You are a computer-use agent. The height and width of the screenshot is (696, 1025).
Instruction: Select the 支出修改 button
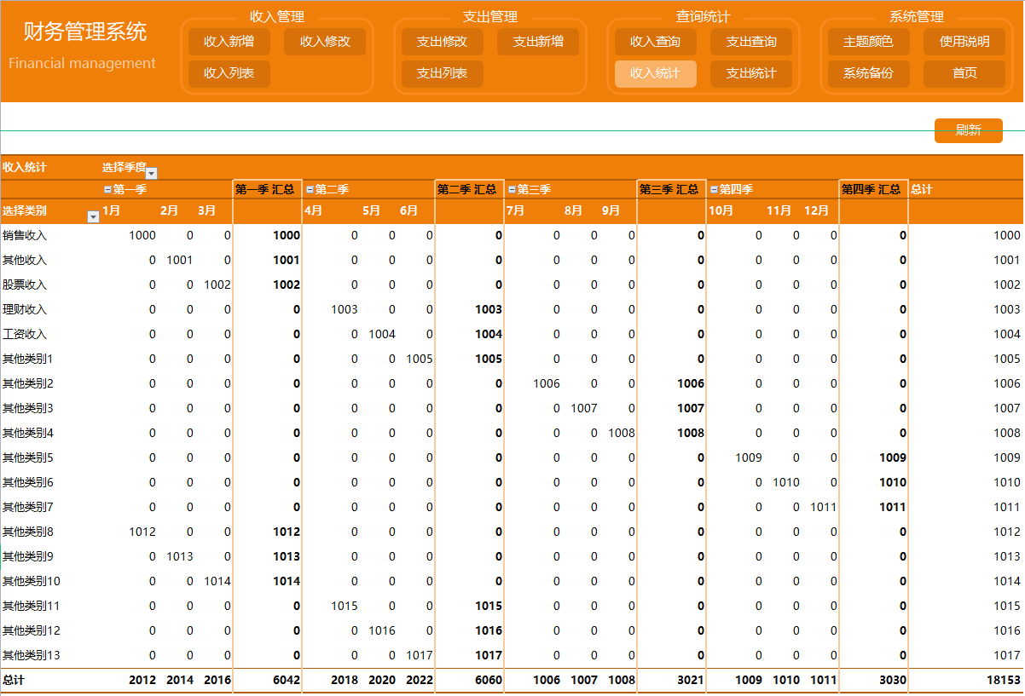[x=443, y=42]
